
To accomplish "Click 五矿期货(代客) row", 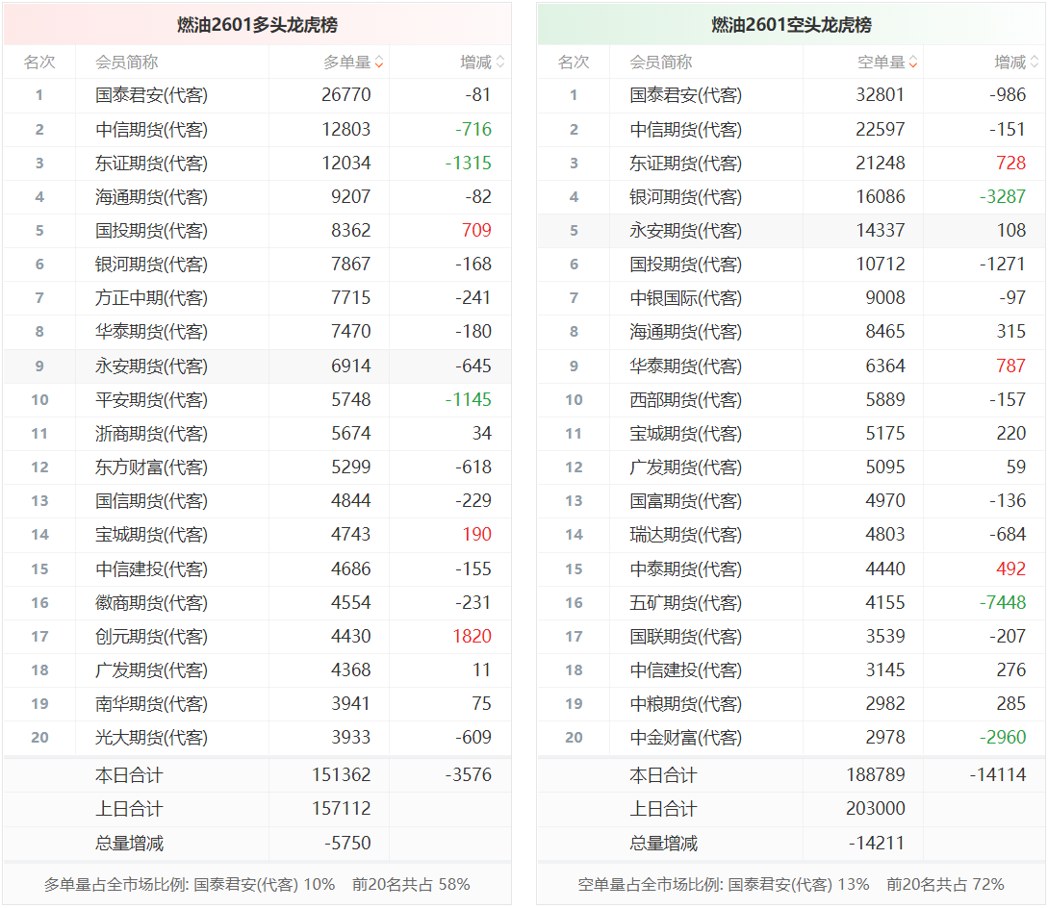I will (791, 602).
